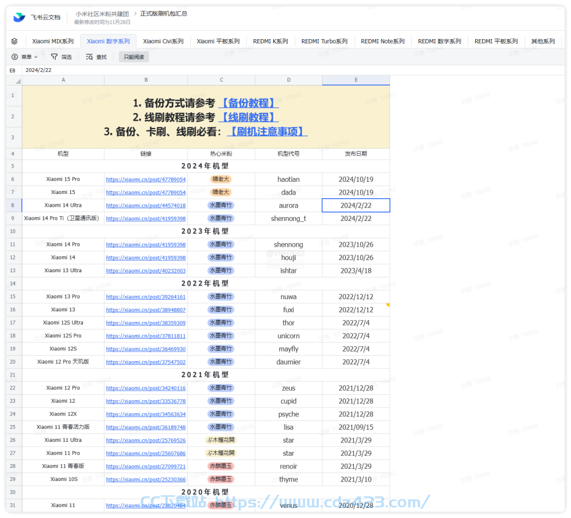Image resolution: width=571 pixels, height=518 pixels.
Task: Select the Xiaomi 数字系列 tab
Action: (x=108, y=41)
